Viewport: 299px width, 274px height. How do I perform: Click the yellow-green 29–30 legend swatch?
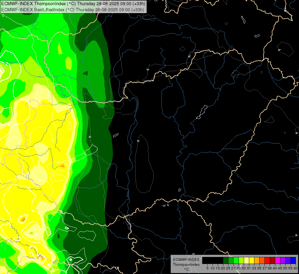point(241,261)
